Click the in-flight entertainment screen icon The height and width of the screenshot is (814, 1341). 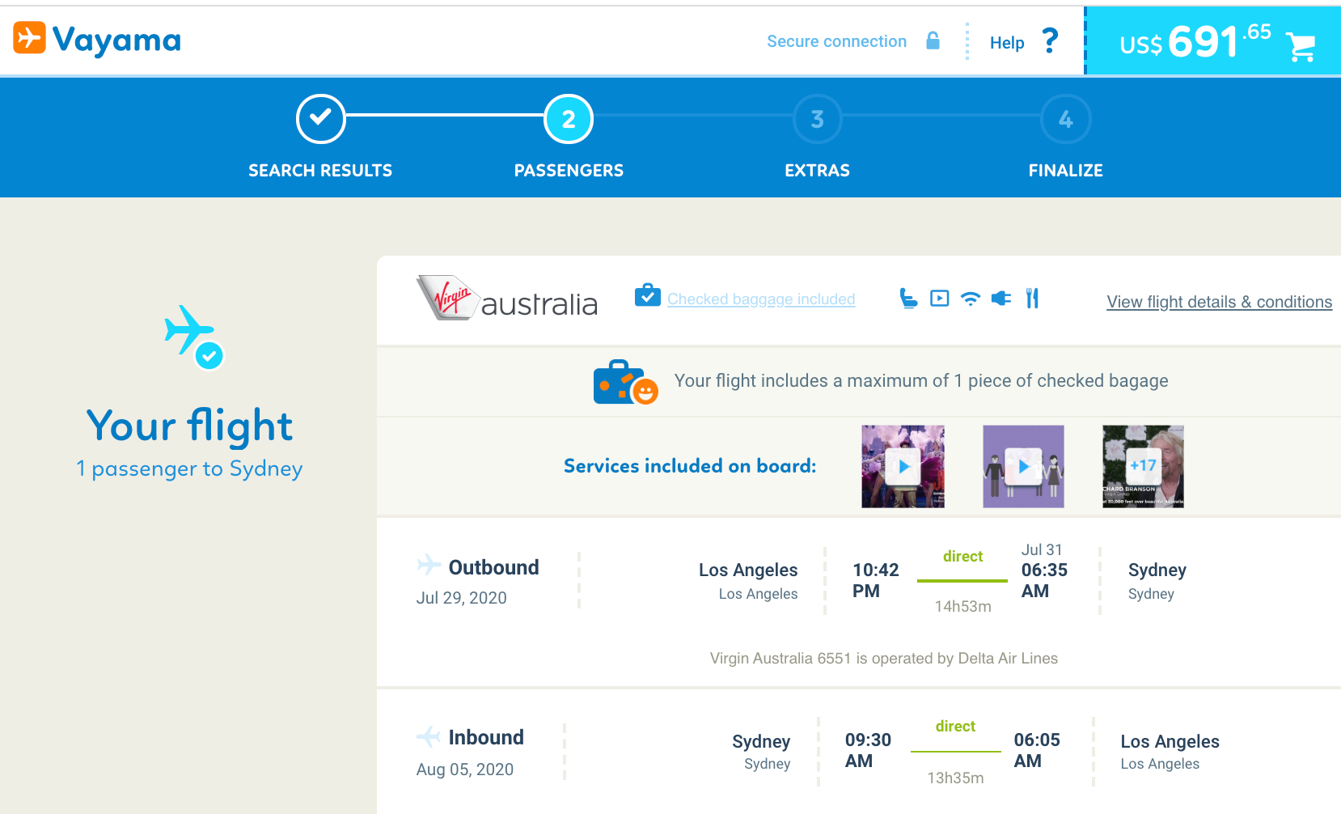click(x=939, y=299)
